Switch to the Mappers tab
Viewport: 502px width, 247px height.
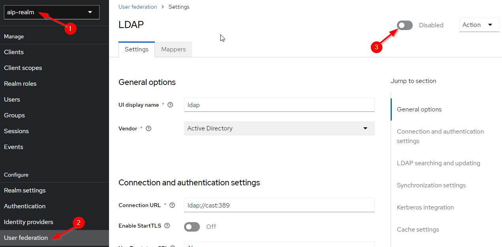pyautogui.click(x=173, y=49)
